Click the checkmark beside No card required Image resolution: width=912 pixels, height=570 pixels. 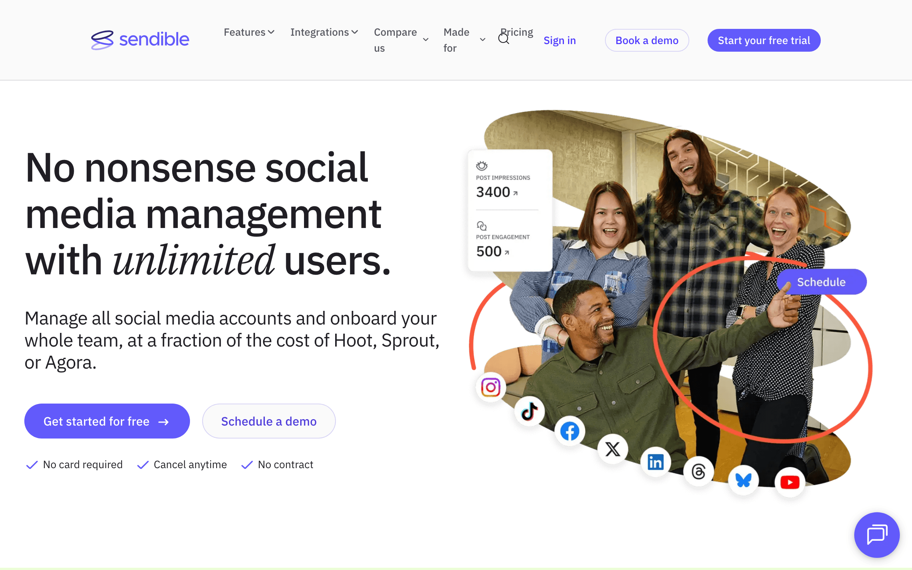pos(32,465)
